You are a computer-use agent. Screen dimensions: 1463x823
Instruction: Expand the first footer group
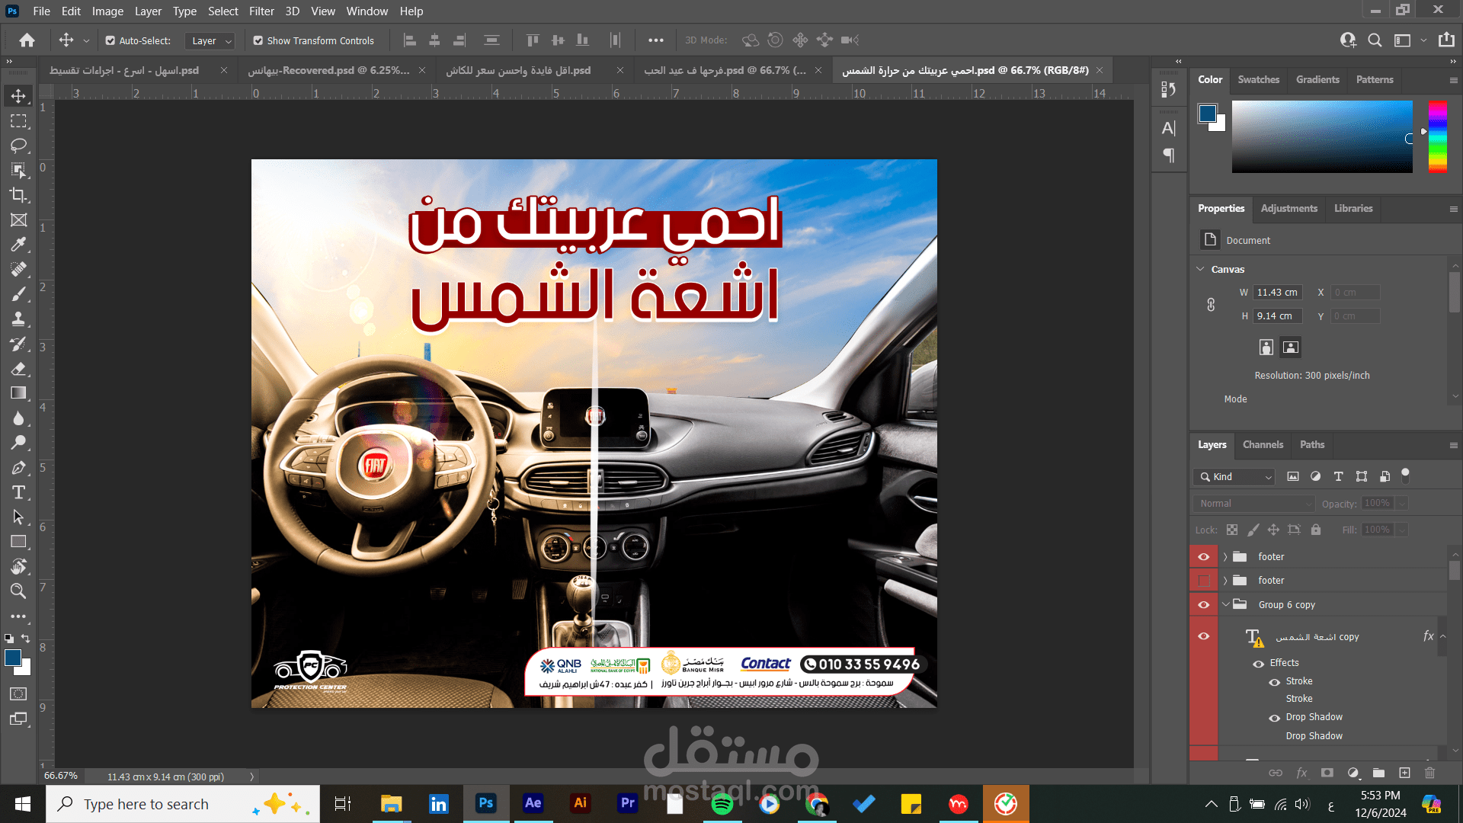point(1225,557)
